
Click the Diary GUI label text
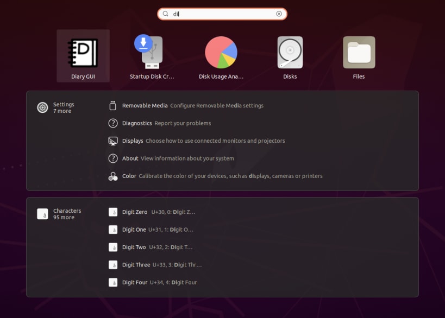83,77
